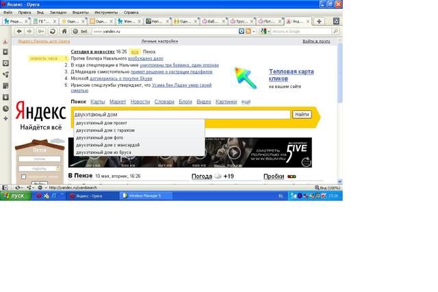Open the Файл menu

coord(8,12)
